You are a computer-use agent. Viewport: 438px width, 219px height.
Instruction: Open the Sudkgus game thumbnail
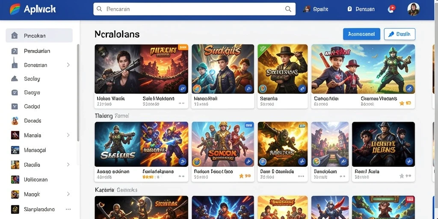click(x=223, y=69)
